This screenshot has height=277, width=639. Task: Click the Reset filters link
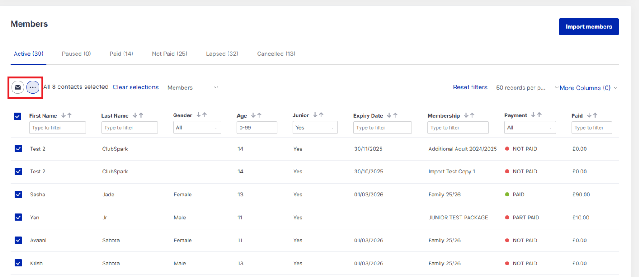point(470,87)
